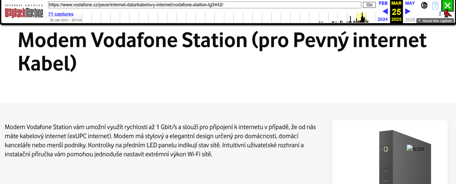Go to previous capture with left arrow
This screenshot has height=184, width=456.
coord(385,11)
